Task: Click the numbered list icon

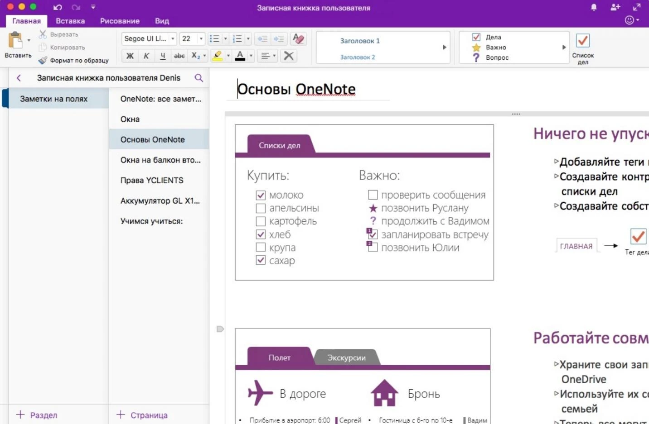Action: [x=237, y=39]
